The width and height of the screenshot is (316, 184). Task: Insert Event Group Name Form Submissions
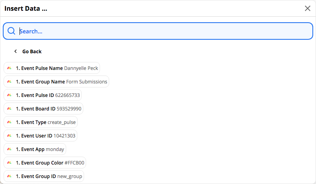click(x=57, y=81)
